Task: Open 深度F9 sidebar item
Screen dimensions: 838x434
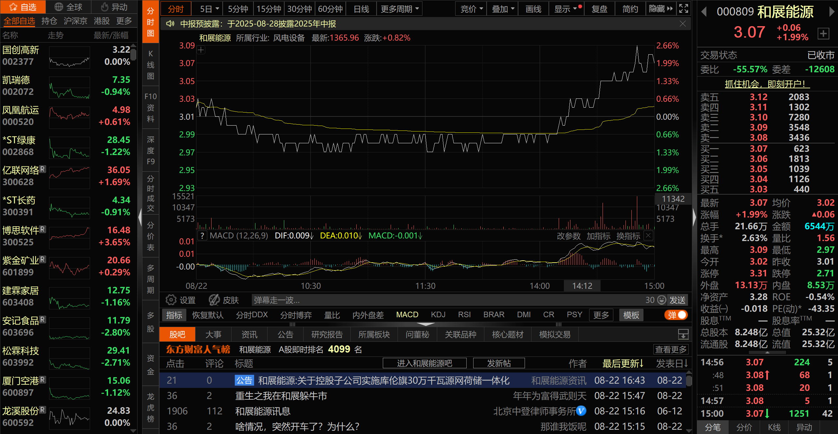Action: point(151,150)
